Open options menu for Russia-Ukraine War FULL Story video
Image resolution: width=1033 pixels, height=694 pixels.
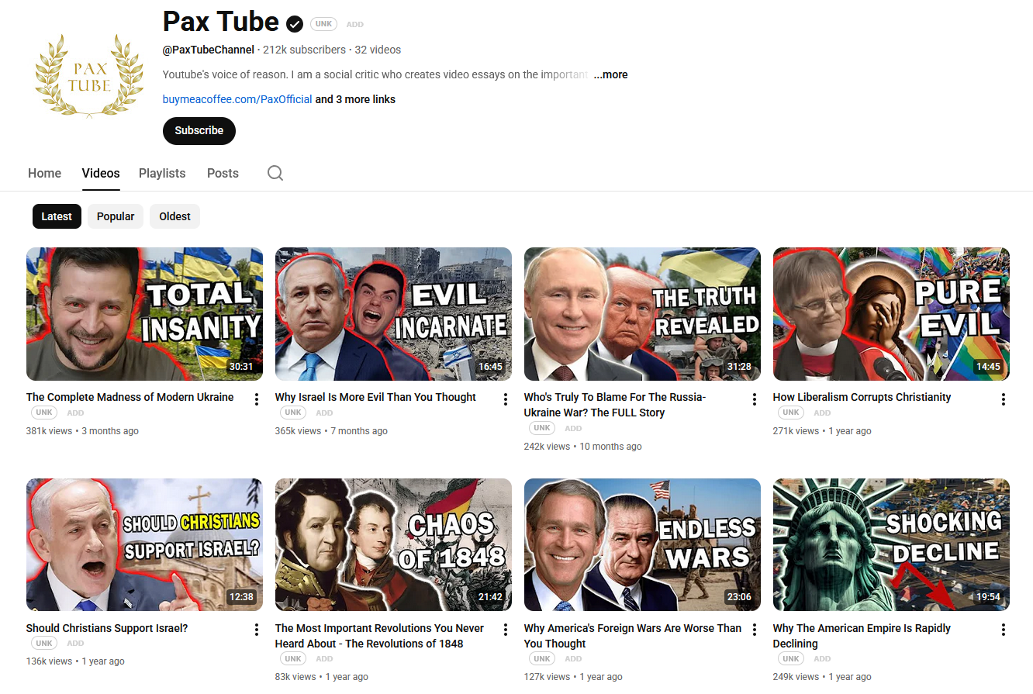(755, 399)
